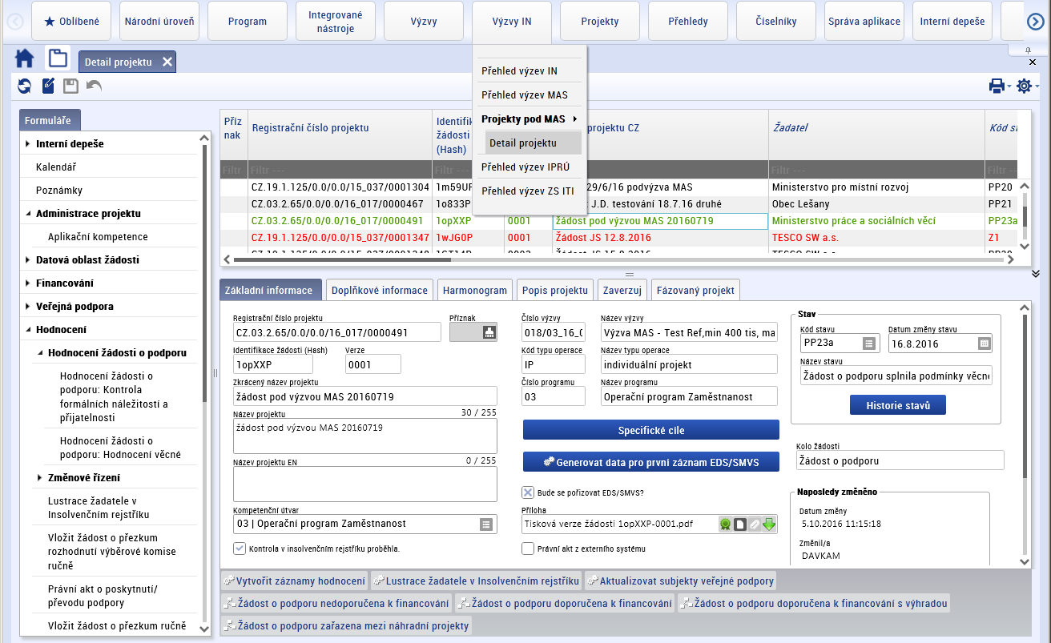
Task: Switch to Fázovaný projekt tab
Action: 695,291
